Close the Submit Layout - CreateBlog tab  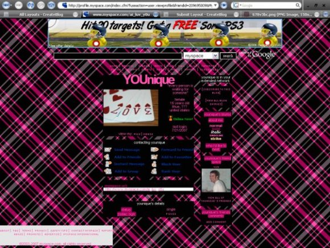tap(236, 15)
